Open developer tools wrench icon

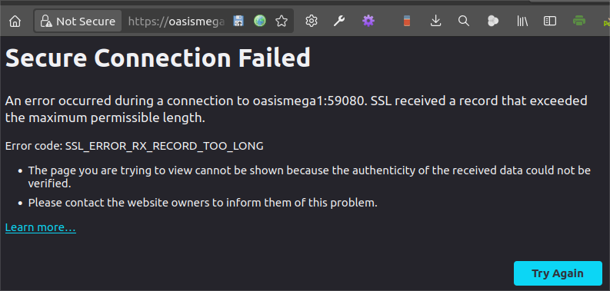pyautogui.click(x=339, y=21)
